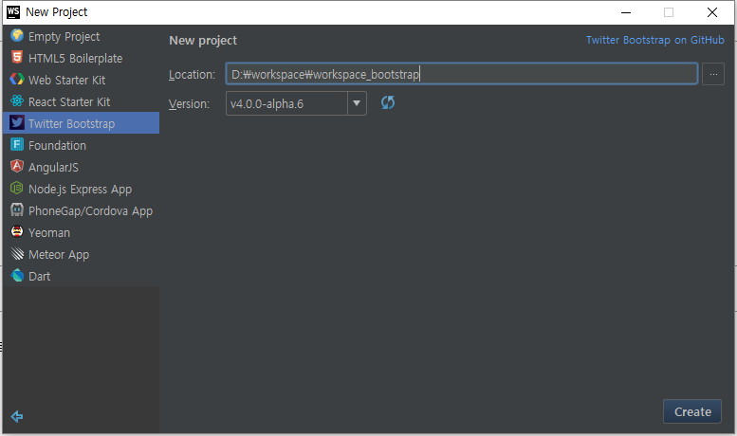Click the AngularJS shield icon
This screenshot has width=737, height=436.
point(17,166)
